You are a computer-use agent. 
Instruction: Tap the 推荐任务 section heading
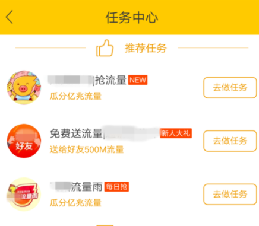pyautogui.click(x=146, y=48)
